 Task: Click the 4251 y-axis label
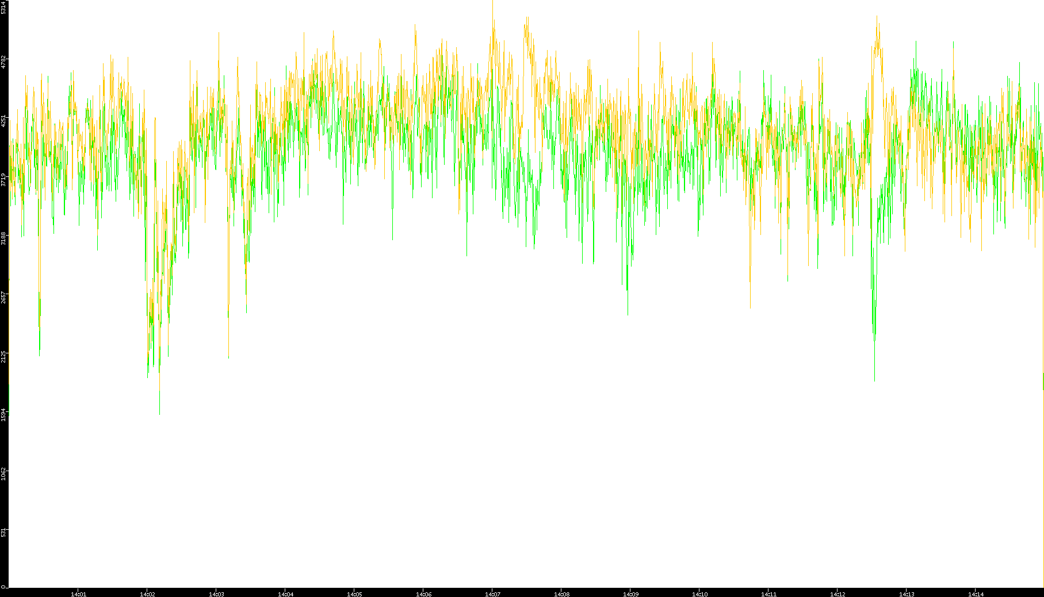(3, 121)
